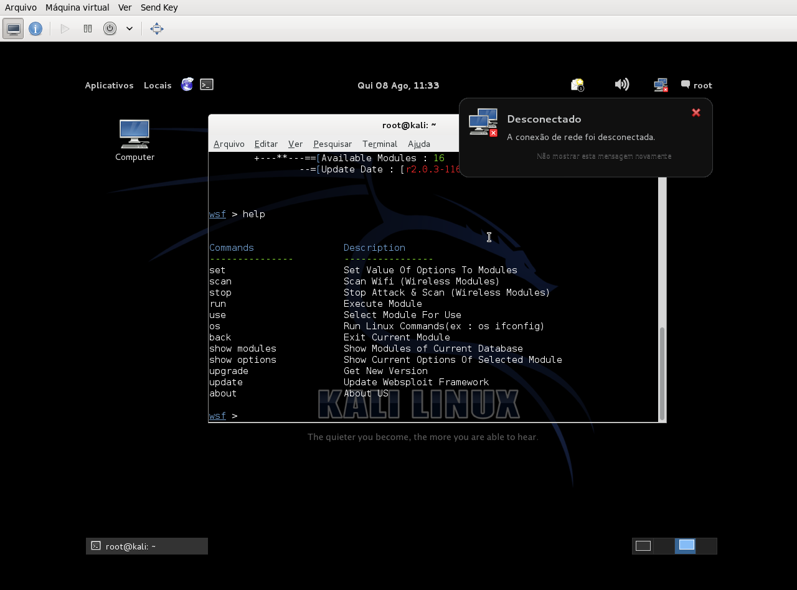Screen dimensions: 797x590
Task: Click the clock Qui 08 Ago, 11:33
Action: 398,85
